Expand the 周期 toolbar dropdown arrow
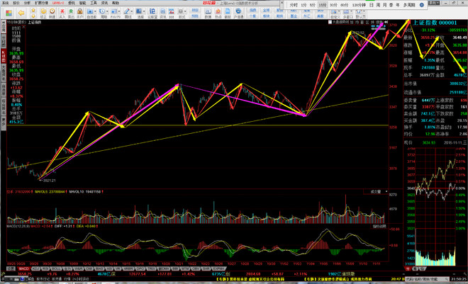468x284 pixels. tap(107, 11)
